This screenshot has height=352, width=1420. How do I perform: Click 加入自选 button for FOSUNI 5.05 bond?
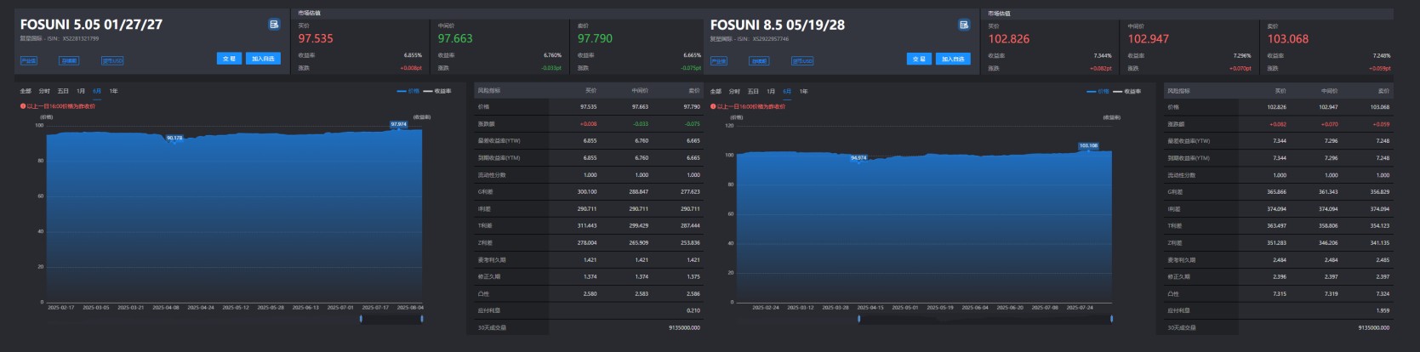coord(263,59)
